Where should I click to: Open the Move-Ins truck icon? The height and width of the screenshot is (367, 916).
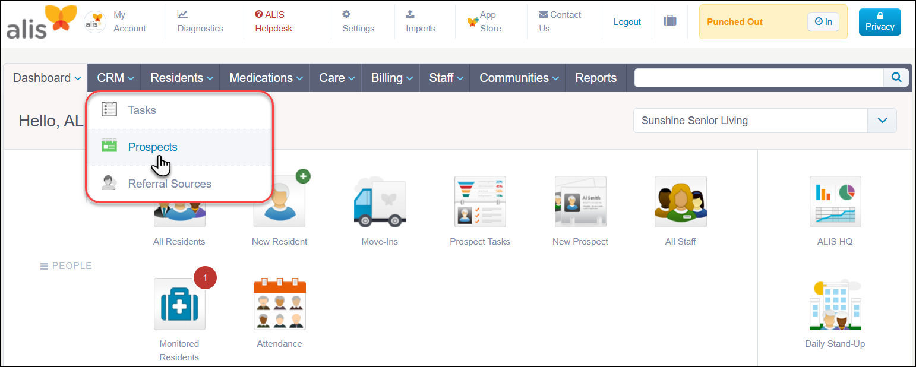click(x=380, y=201)
